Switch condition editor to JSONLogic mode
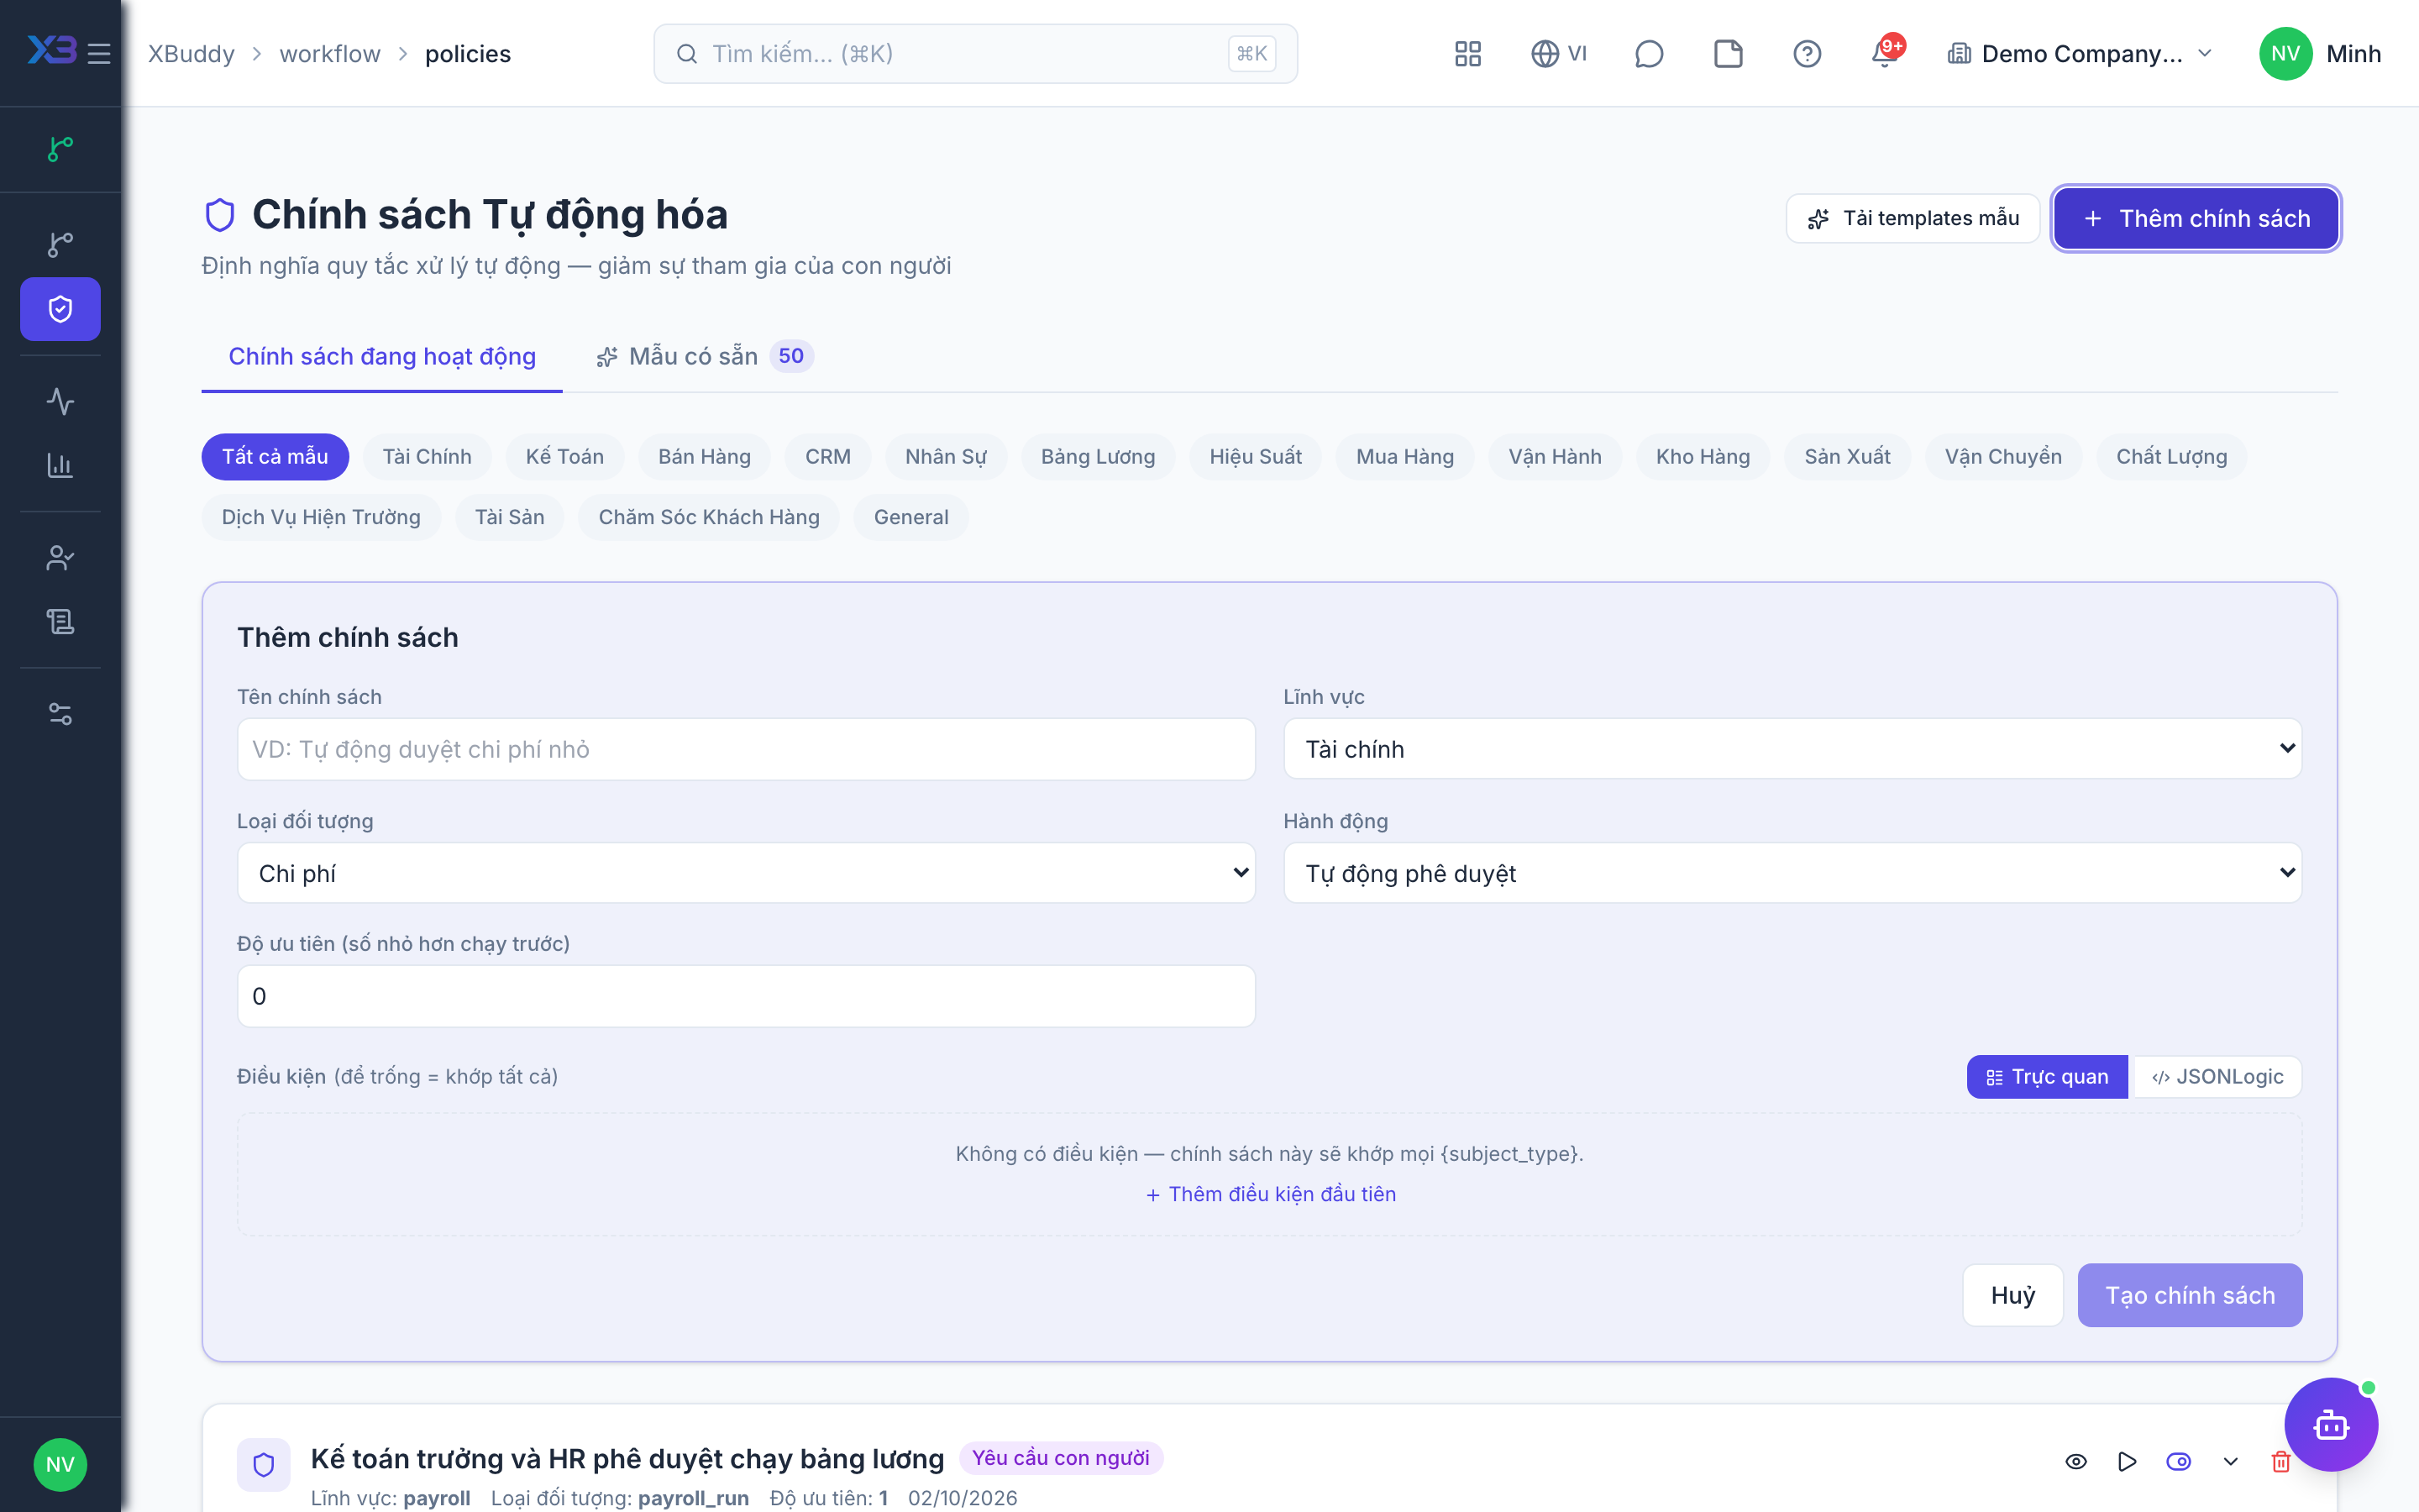This screenshot has height=1512, width=2419. pyautogui.click(x=2217, y=1076)
